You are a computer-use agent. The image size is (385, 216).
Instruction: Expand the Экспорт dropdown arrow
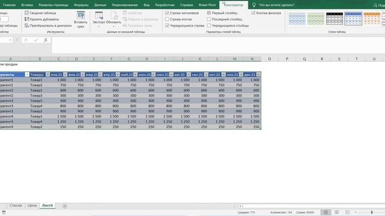[x=99, y=26]
